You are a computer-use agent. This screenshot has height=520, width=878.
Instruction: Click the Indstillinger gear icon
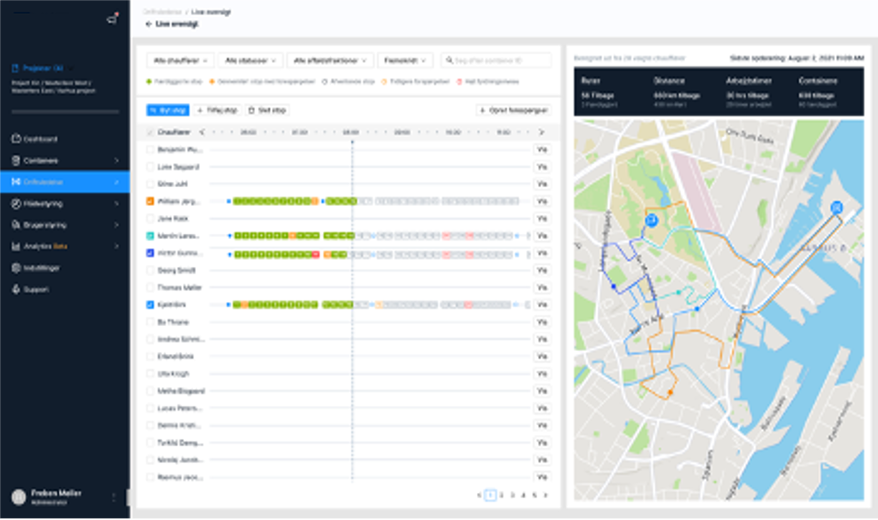[x=16, y=268]
